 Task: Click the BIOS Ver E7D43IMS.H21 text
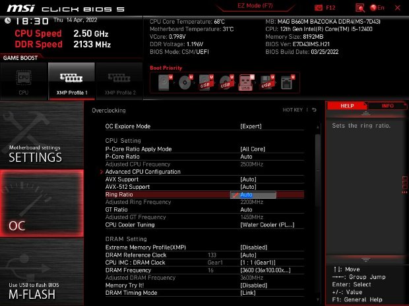tap(298, 44)
